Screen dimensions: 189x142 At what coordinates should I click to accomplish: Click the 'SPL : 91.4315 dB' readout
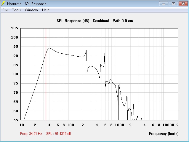coord(59,134)
